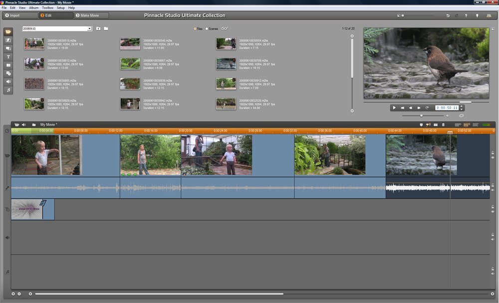Mute the player volume using speaker icon
The width and height of the screenshot is (499, 303).
[x=448, y=116]
